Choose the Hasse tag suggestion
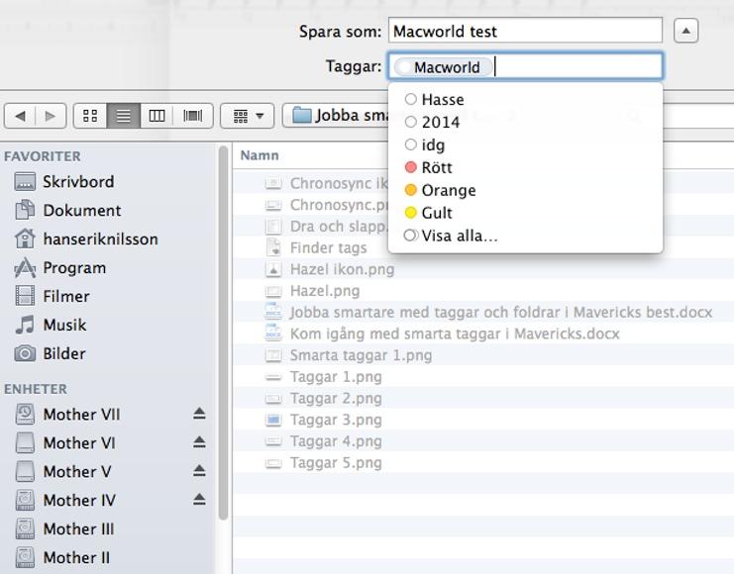 click(x=442, y=99)
